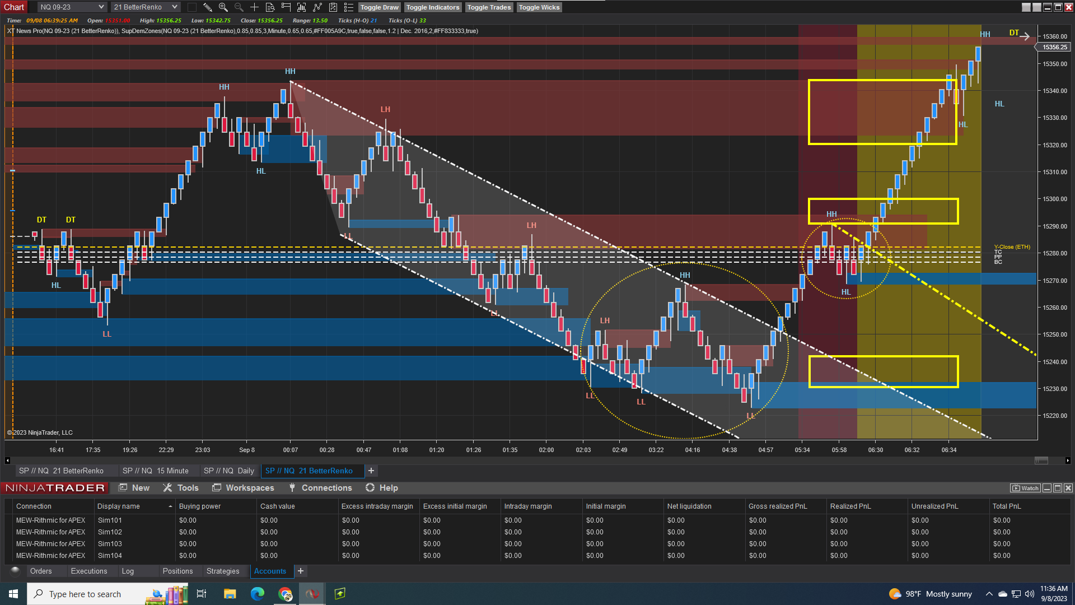Click the blank square button in chart toolbar
Viewport: 1075px width, 605px height.
click(x=191, y=7)
